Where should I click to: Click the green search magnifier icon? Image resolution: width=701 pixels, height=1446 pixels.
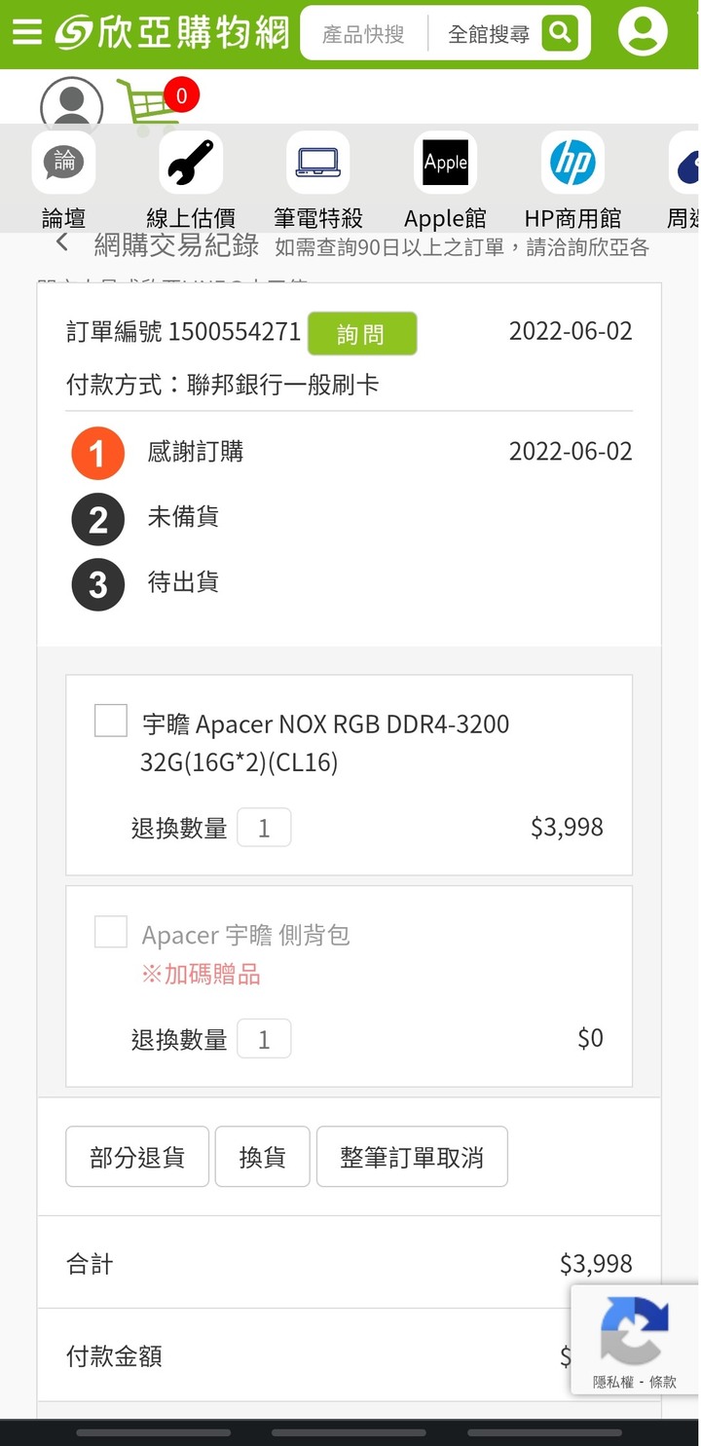[559, 33]
